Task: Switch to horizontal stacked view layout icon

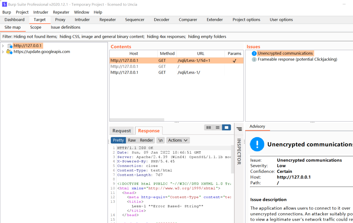Action: point(217,128)
